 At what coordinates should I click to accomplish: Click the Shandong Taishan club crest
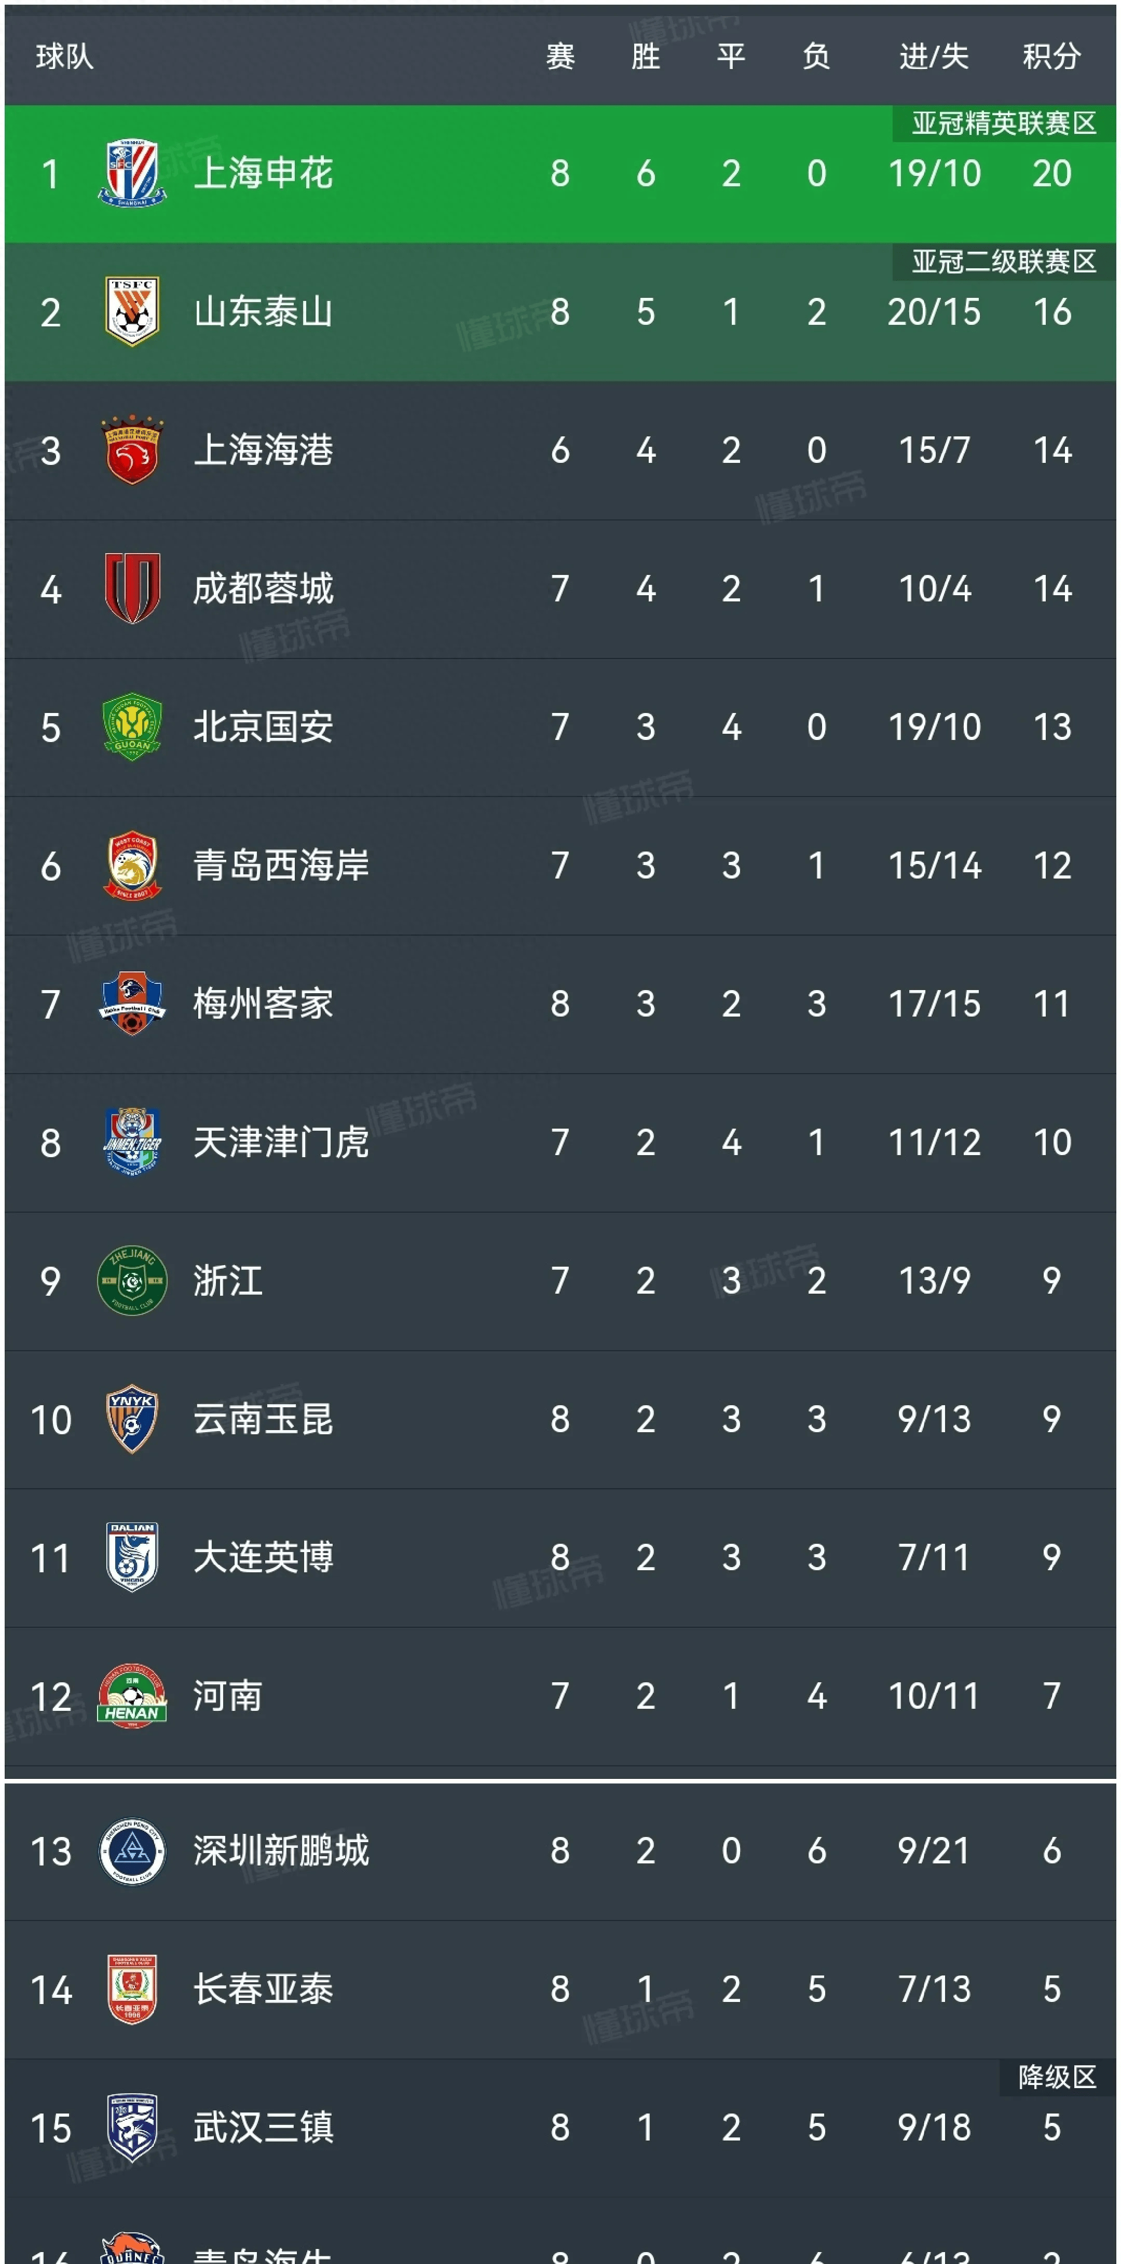132,311
